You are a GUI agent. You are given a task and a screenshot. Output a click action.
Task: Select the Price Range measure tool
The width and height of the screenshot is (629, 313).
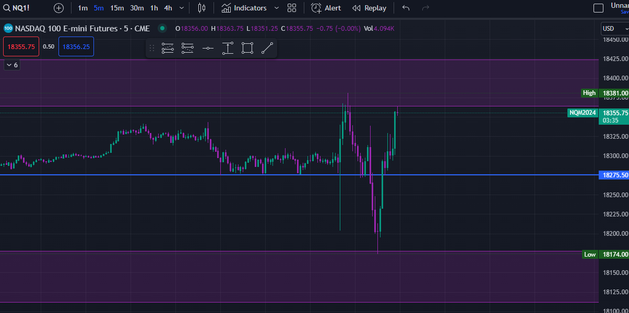227,48
